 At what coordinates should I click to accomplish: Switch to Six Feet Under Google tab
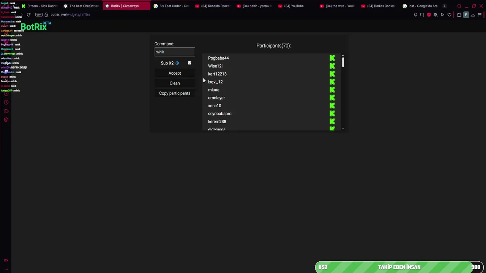coord(172,6)
